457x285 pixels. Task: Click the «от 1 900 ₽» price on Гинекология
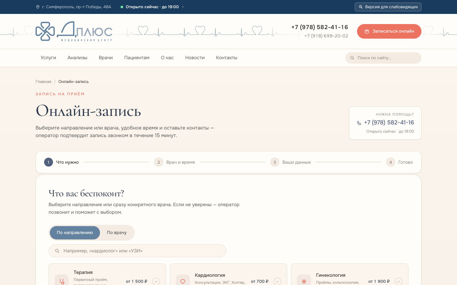(x=379, y=281)
